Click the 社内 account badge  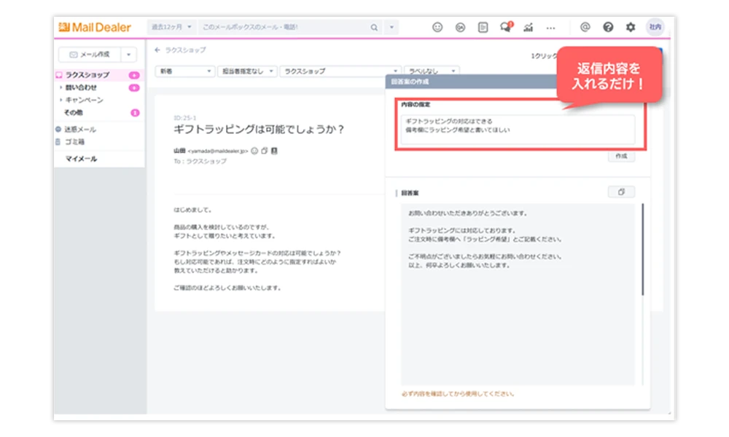pyautogui.click(x=655, y=26)
